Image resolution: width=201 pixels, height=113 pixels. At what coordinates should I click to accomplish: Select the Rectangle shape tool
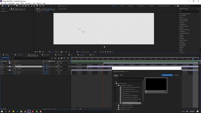click(23, 6)
